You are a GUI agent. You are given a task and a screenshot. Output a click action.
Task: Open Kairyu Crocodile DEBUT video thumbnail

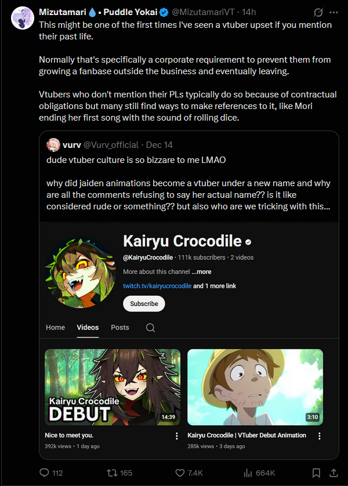113,387
